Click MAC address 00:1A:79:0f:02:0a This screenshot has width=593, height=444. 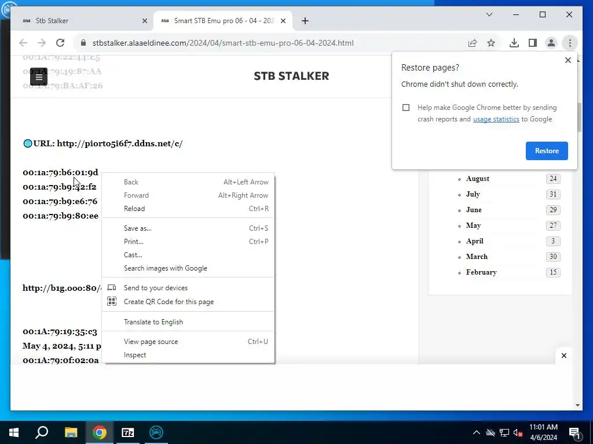60,360
